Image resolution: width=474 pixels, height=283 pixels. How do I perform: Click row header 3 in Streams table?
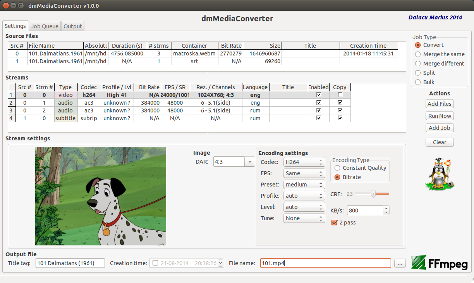[x=12, y=110]
